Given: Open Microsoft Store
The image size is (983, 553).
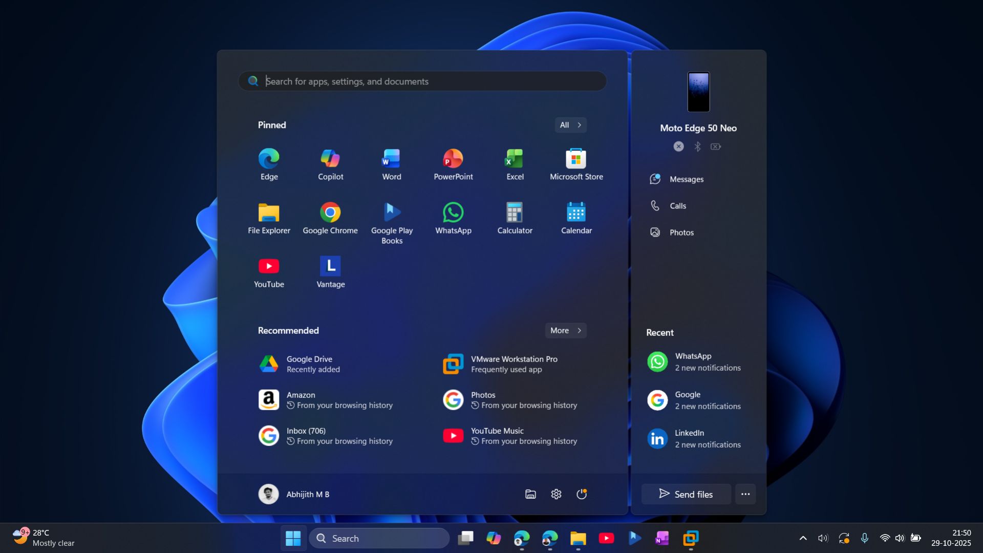Looking at the screenshot, I should 575,164.
